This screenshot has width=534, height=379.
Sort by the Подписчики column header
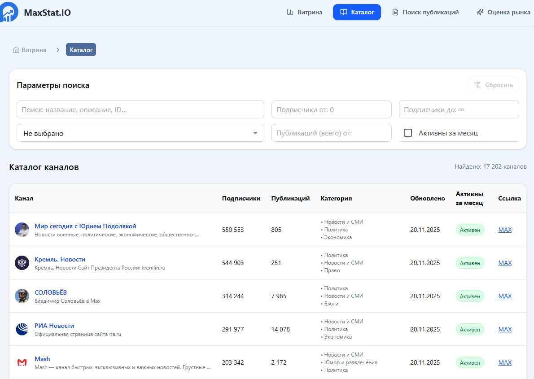[x=241, y=198]
